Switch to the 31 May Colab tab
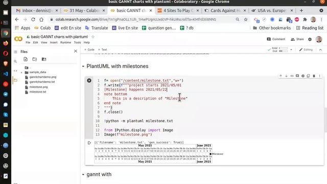Screen dimensions: 327x184 click(x=84, y=10)
